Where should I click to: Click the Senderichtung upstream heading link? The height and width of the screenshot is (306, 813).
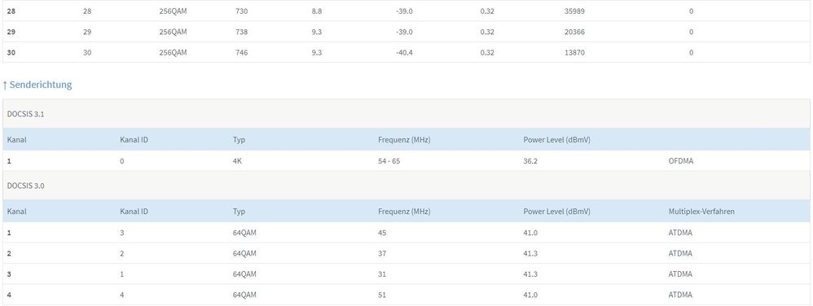click(37, 85)
